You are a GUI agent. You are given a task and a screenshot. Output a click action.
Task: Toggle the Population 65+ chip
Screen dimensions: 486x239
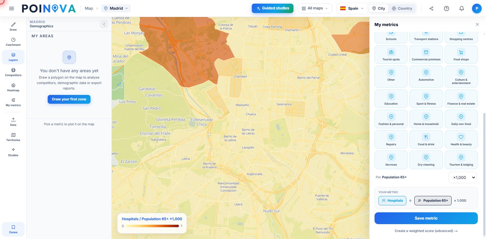[433, 201]
